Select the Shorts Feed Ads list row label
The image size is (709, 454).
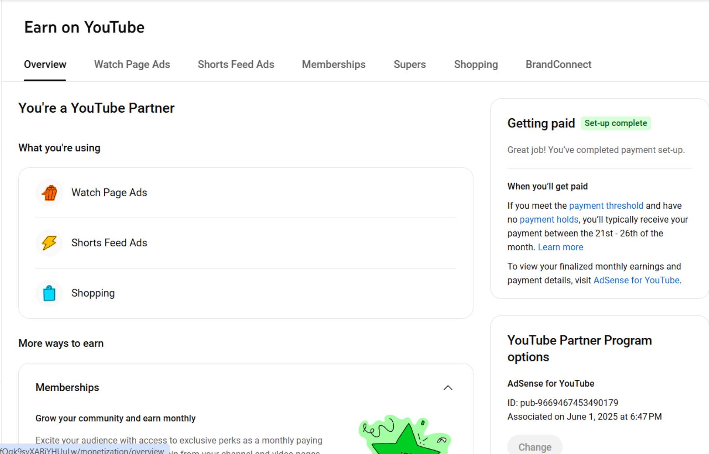109,243
